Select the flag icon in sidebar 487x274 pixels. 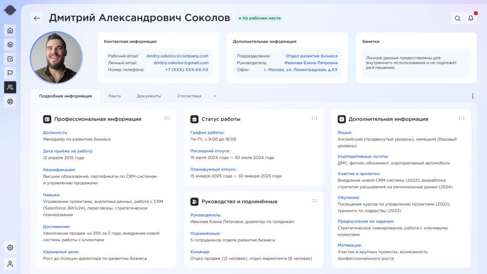[10, 73]
